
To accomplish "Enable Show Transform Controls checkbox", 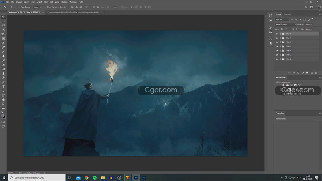I will [45, 7].
